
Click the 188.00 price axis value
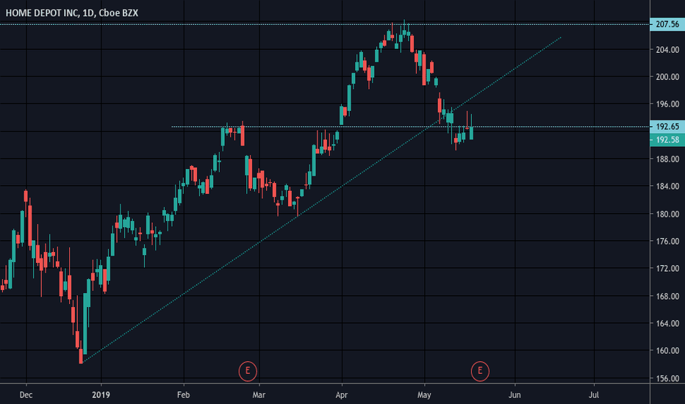(x=667, y=159)
